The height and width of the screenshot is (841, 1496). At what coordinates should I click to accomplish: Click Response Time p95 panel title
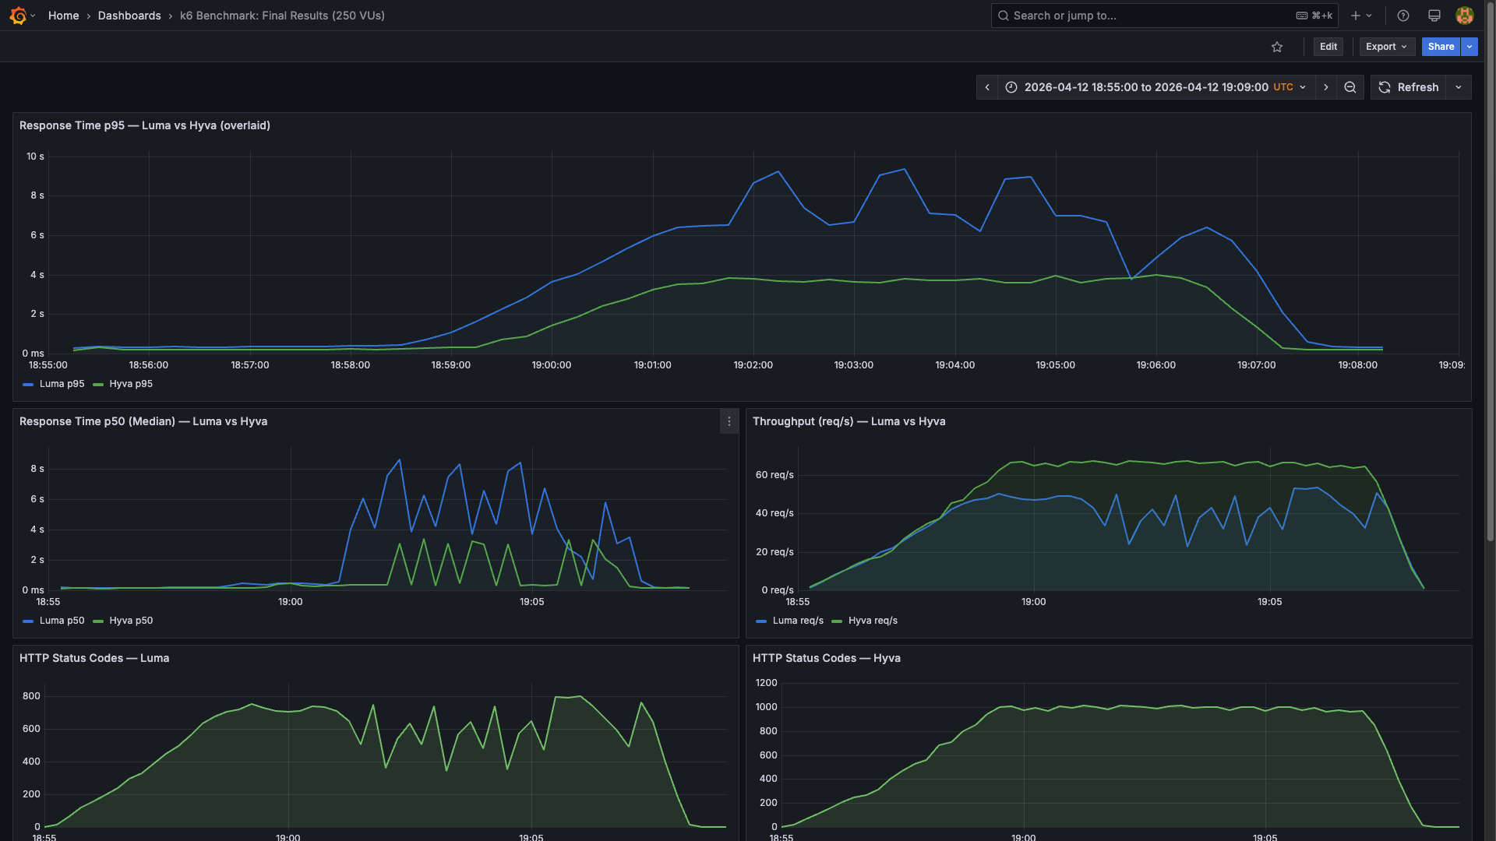click(x=145, y=125)
